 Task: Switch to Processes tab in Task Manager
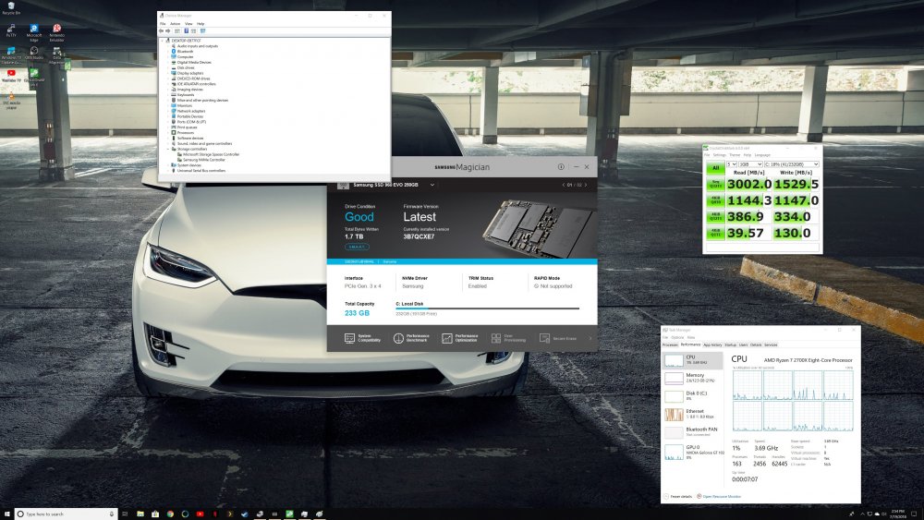click(x=670, y=345)
